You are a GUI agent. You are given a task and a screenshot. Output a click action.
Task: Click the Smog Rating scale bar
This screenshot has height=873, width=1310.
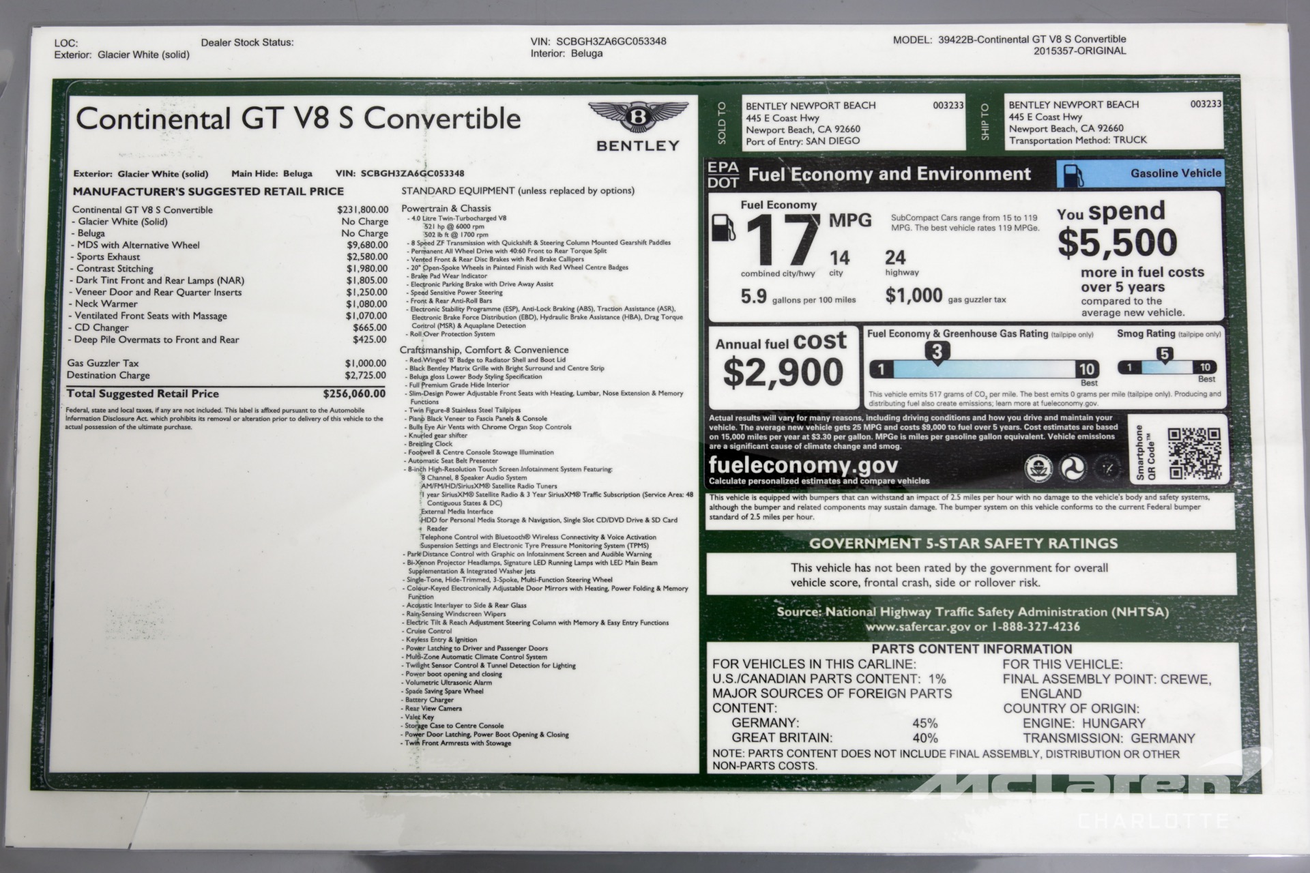[1167, 368]
